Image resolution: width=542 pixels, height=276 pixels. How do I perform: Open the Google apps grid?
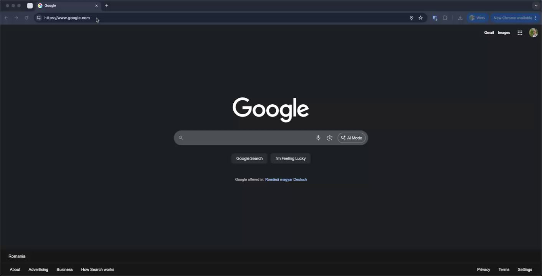click(x=520, y=33)
